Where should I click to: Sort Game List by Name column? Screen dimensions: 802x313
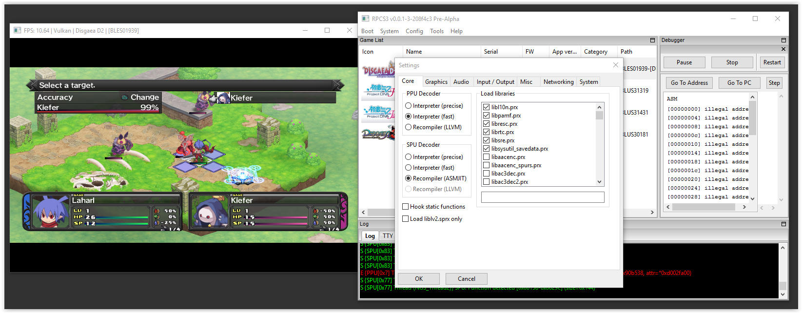442,52
